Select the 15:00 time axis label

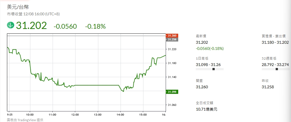[143, 114]
